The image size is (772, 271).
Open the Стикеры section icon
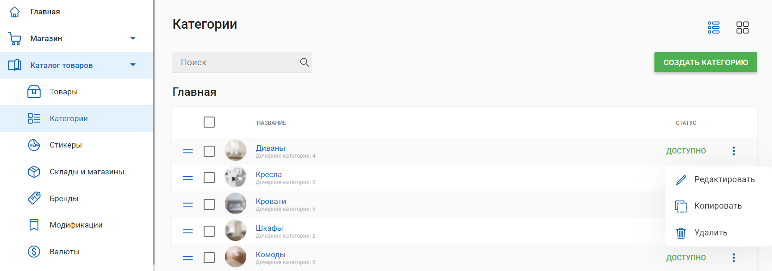(x=34, y=145)
